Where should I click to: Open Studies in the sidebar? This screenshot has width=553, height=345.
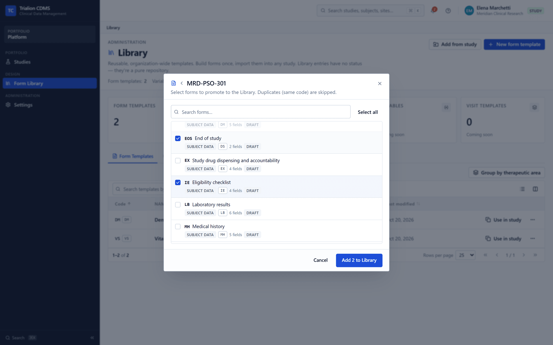(50, 62)
